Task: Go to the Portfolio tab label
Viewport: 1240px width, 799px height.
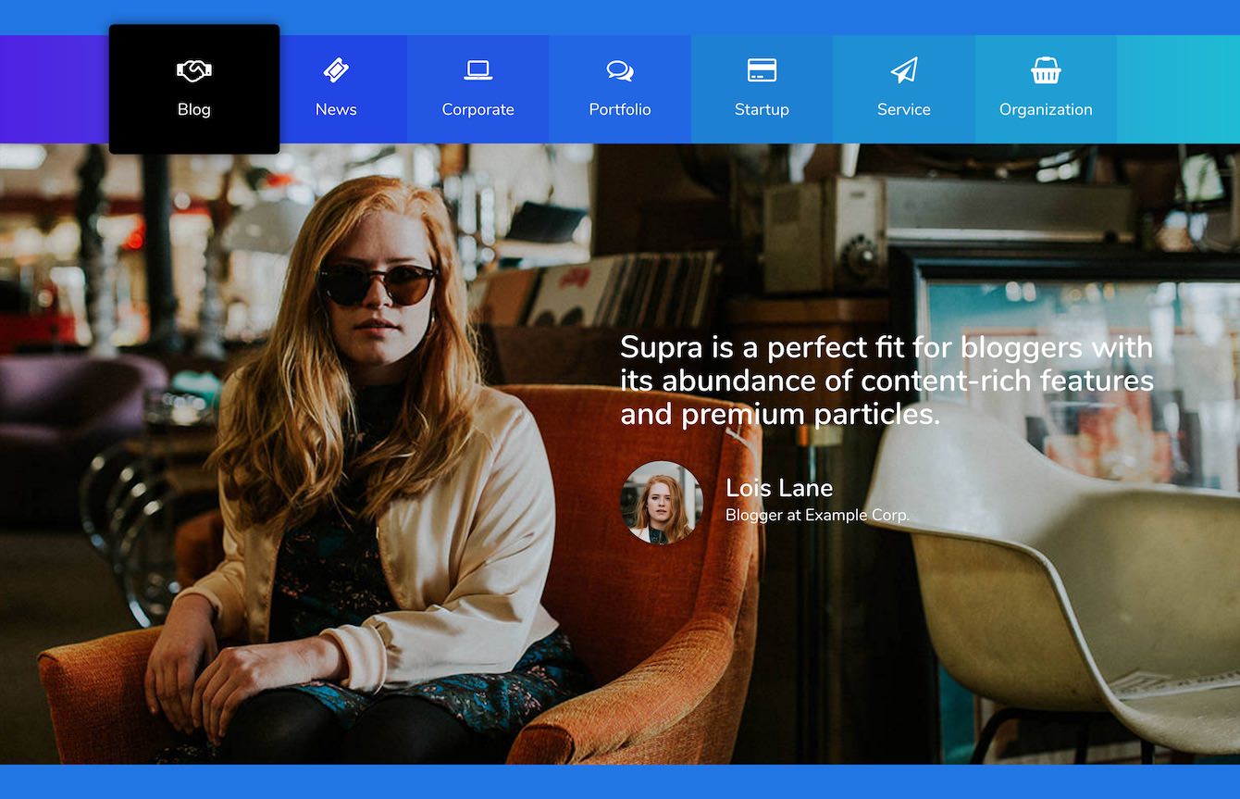Action: (x=620, y=109)
